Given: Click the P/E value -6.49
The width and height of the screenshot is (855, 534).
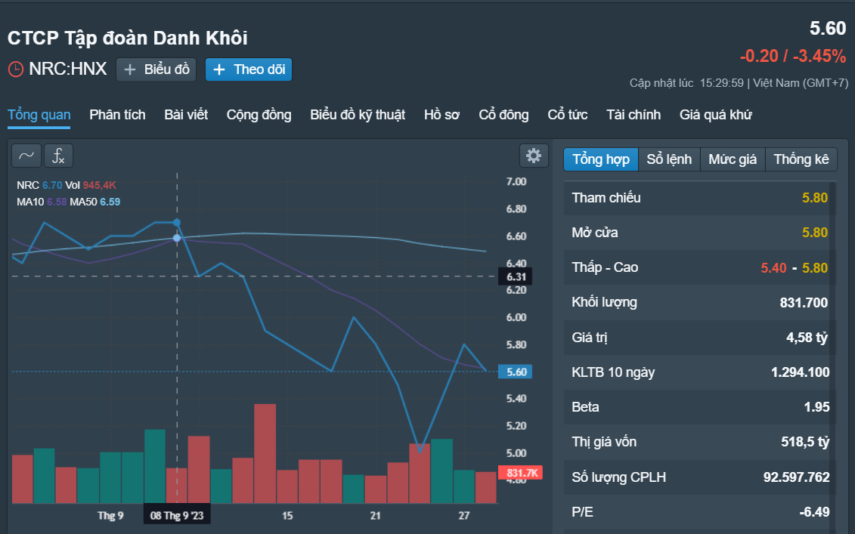Looking at the screenshot, I should 814,511.
